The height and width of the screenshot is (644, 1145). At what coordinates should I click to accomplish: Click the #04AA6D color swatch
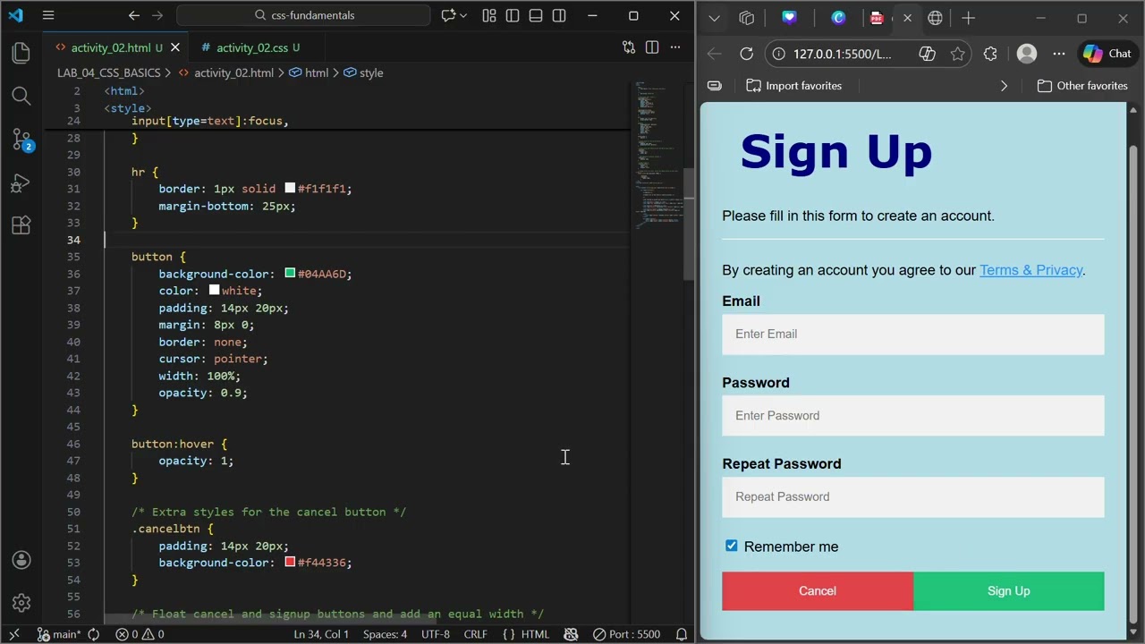coord(290,274)
